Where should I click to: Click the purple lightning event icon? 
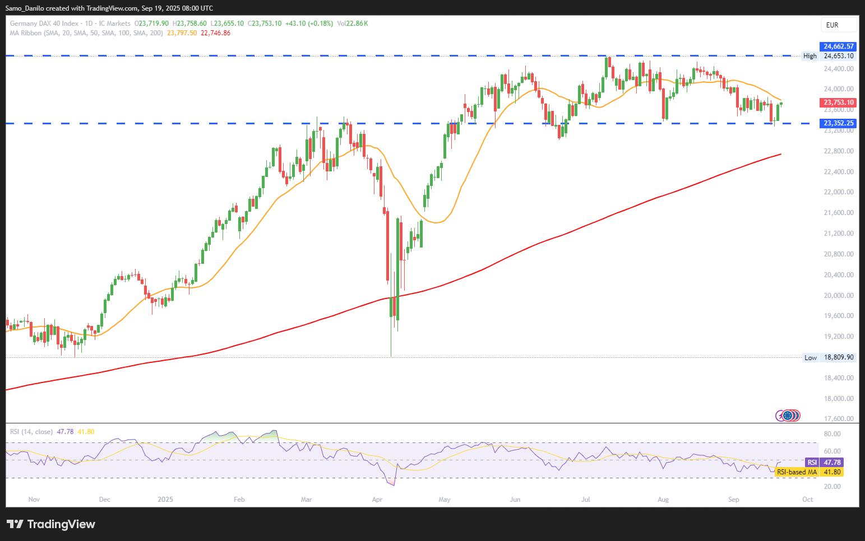coord(779,416)
